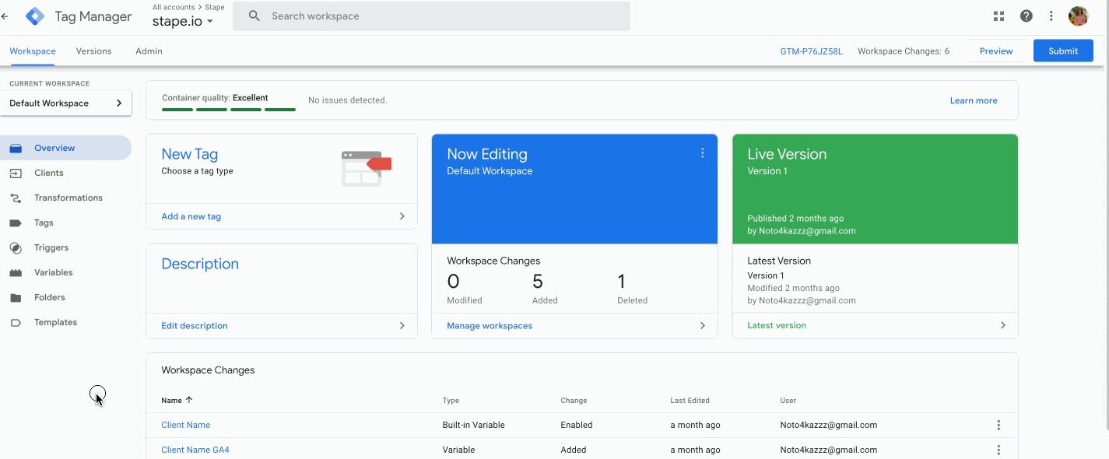Click into the Search workspace field
The width and height of the screenshot is (1109, 459).
coord(431,16)
